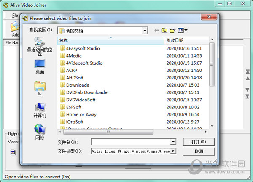Maximize the Alive Video Joiner window
The height and width of the screenshot is (182, 253).
229,3
